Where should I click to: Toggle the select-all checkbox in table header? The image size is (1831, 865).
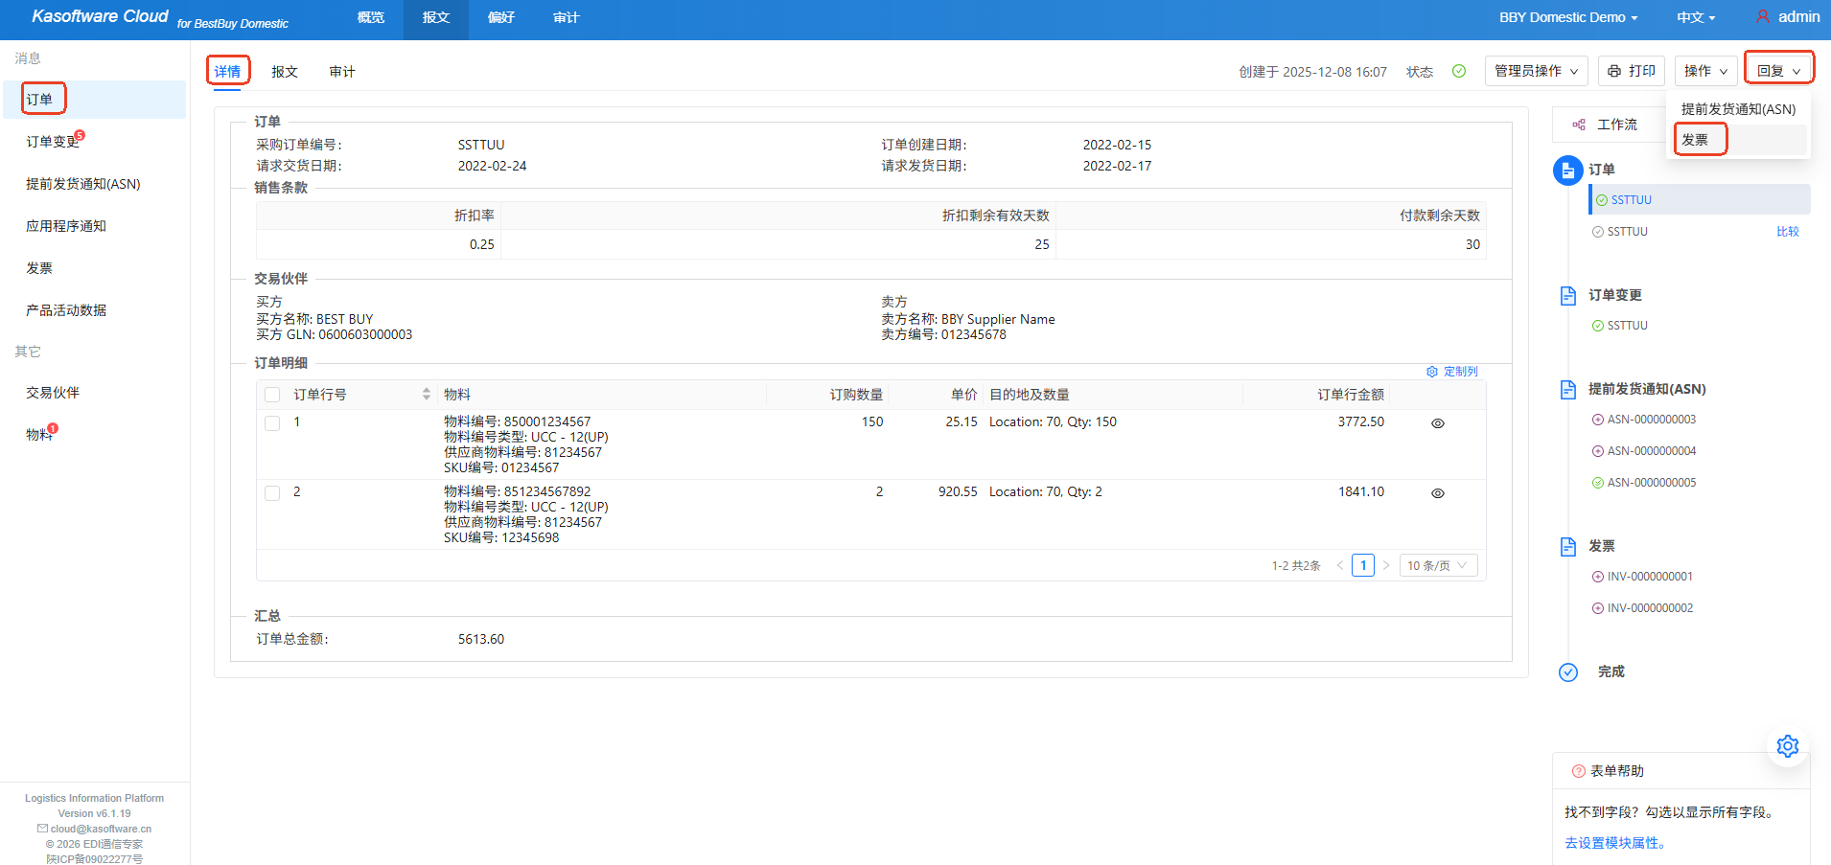coord(272,395)
